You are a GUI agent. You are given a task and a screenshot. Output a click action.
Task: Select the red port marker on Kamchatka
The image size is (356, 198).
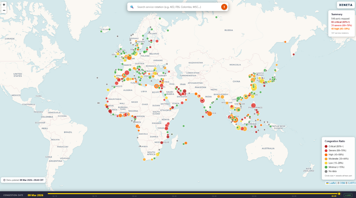(294, 54)
